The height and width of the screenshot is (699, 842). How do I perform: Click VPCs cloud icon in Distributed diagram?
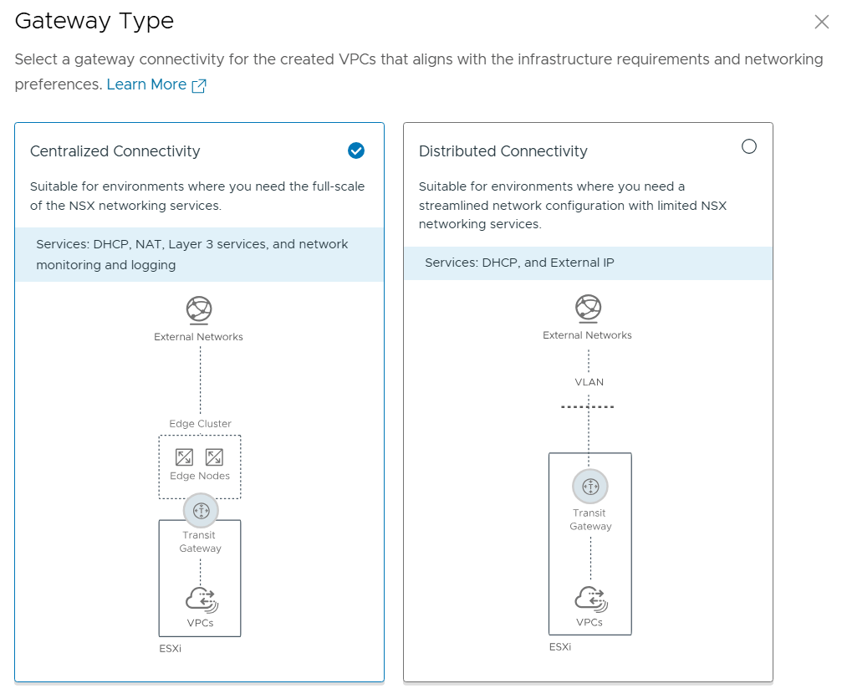coord(589,600)
